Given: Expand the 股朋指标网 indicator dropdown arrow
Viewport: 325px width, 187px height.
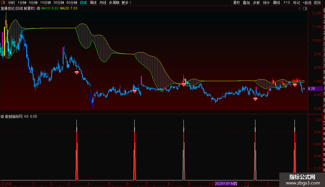Looking at the screenshot, I should coord(2,117).
